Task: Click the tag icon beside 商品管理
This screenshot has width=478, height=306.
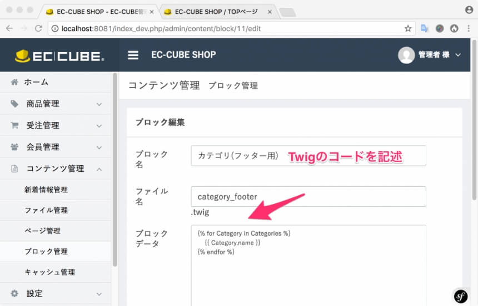Action: [x=14, y=104]
